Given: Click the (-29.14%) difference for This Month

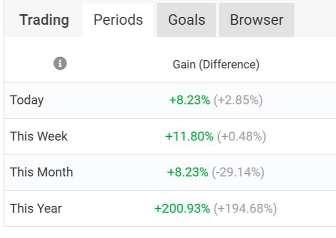Looking at the screenshot, I should click(x=238, y=172).
